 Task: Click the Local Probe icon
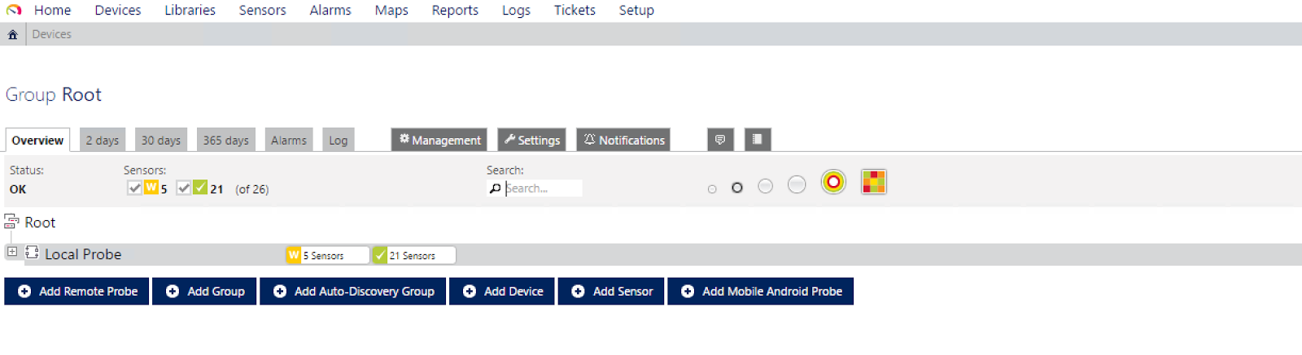(x=33, y=253)
